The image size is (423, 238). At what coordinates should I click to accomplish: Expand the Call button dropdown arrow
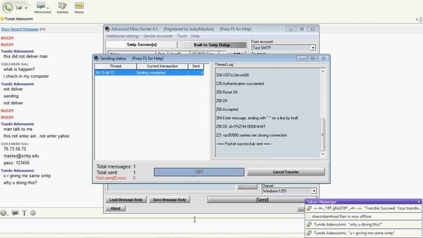[26, 8]
